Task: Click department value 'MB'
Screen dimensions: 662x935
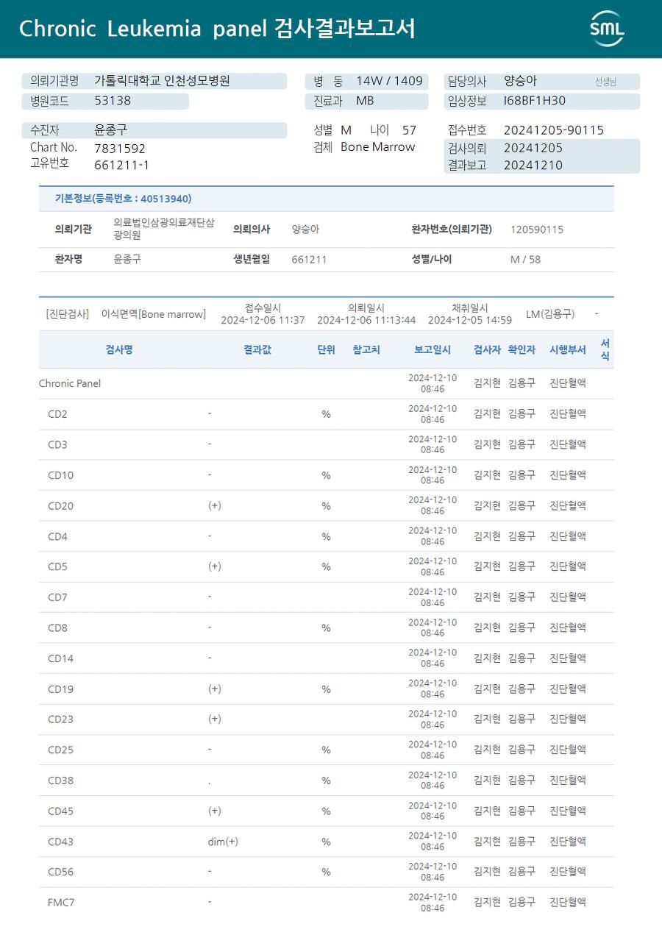Action: (365, 101)
